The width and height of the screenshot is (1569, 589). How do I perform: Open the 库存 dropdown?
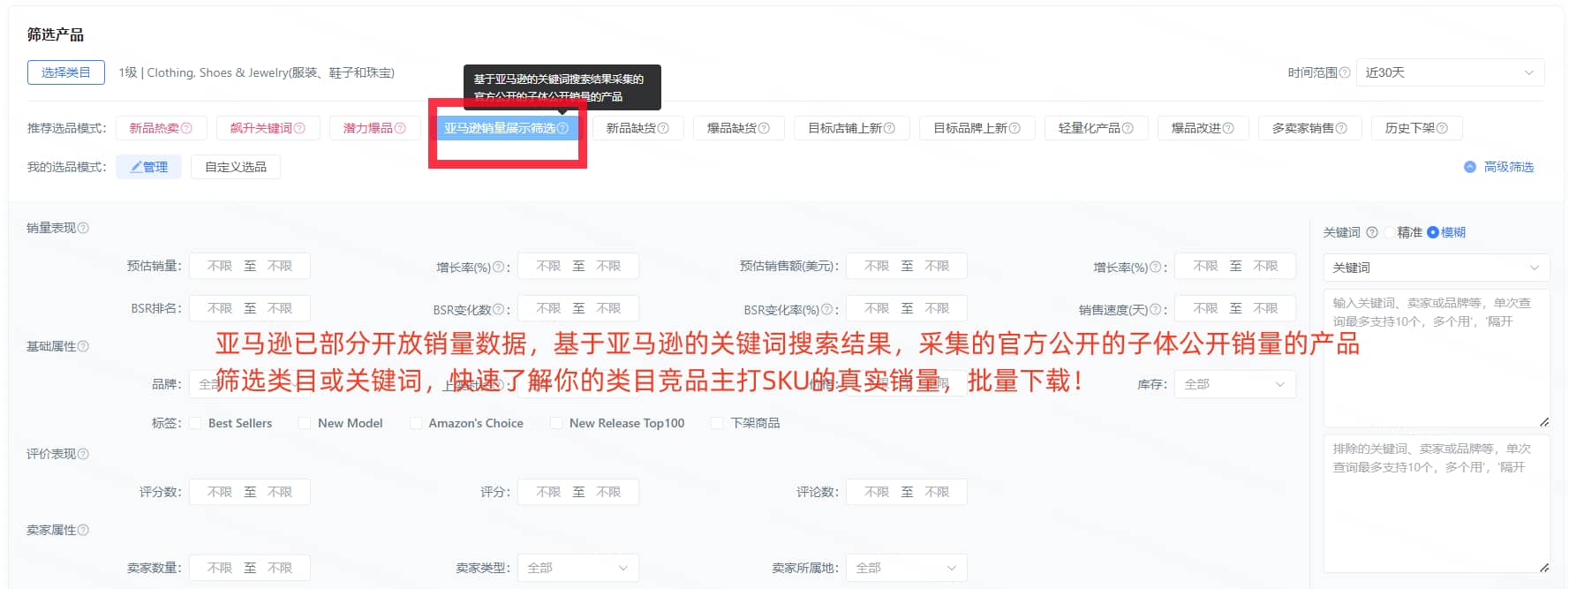tap(1233, 384)
